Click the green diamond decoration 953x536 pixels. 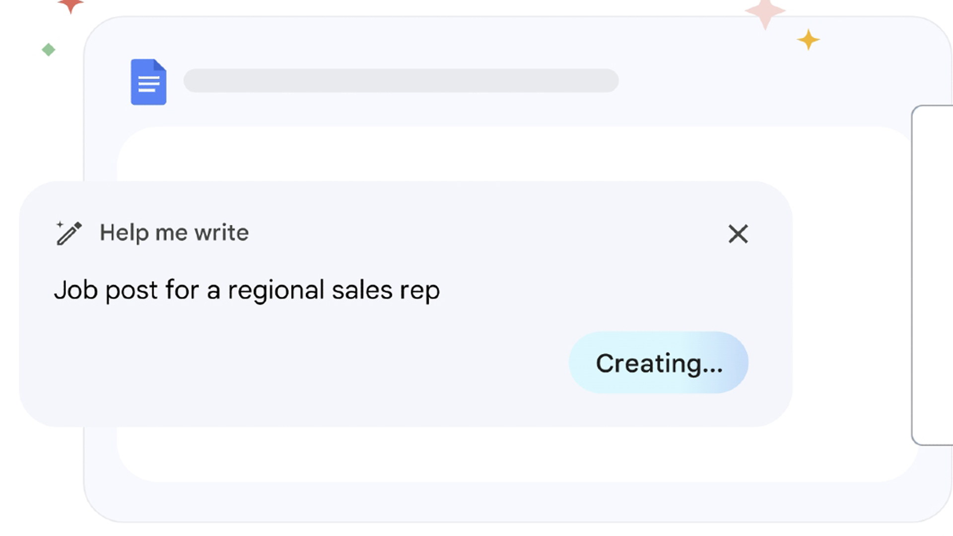click(x=49, y=50)
